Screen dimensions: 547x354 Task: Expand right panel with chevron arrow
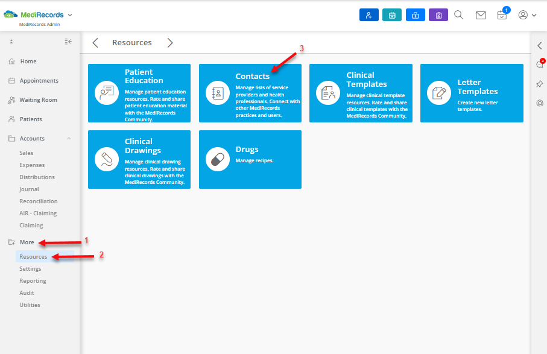(540, 45)
